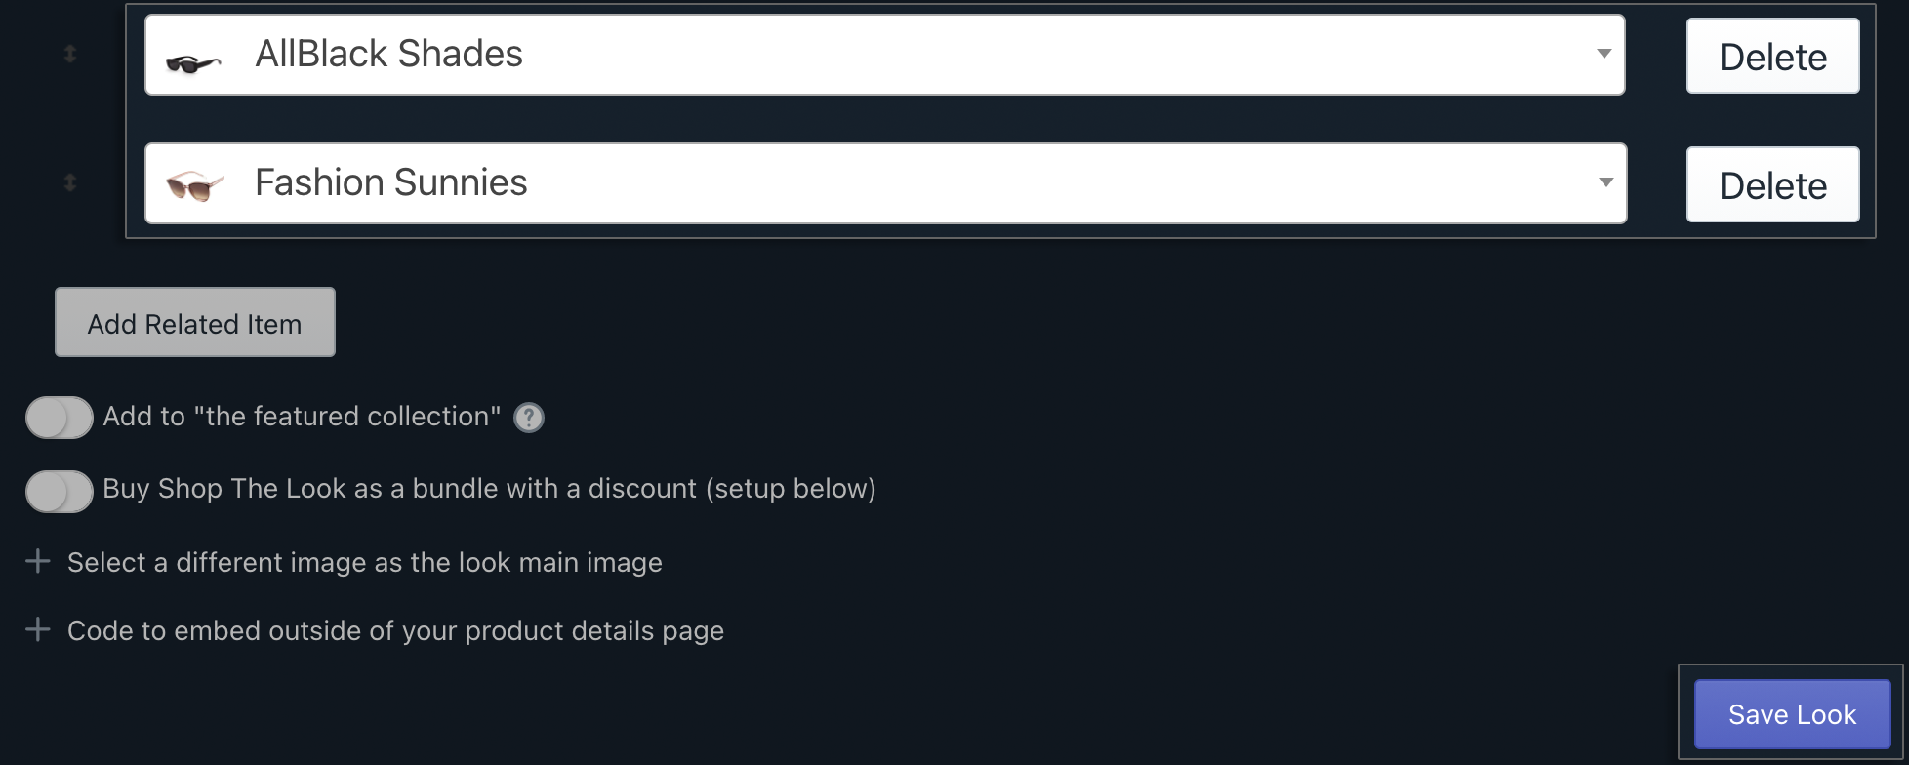Viewport: 1909px width, 765px height.
Task: Delete the Fashion Sunnies related item
Action: pos(1772,184)
